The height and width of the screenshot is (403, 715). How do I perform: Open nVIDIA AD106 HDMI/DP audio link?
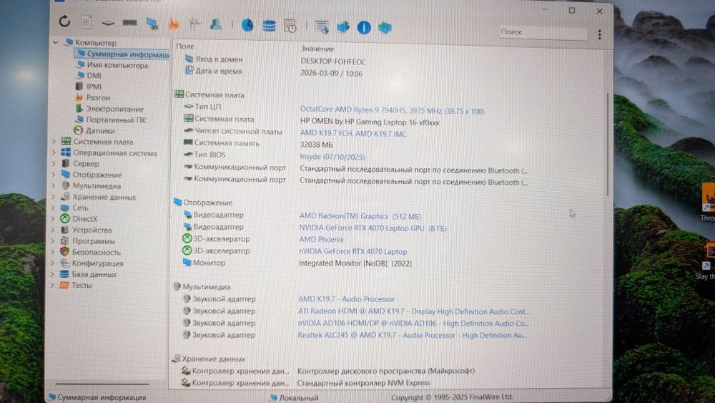[x=413, y=323]
